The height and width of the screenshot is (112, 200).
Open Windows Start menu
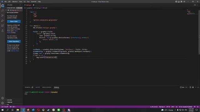tap(2, 110)
